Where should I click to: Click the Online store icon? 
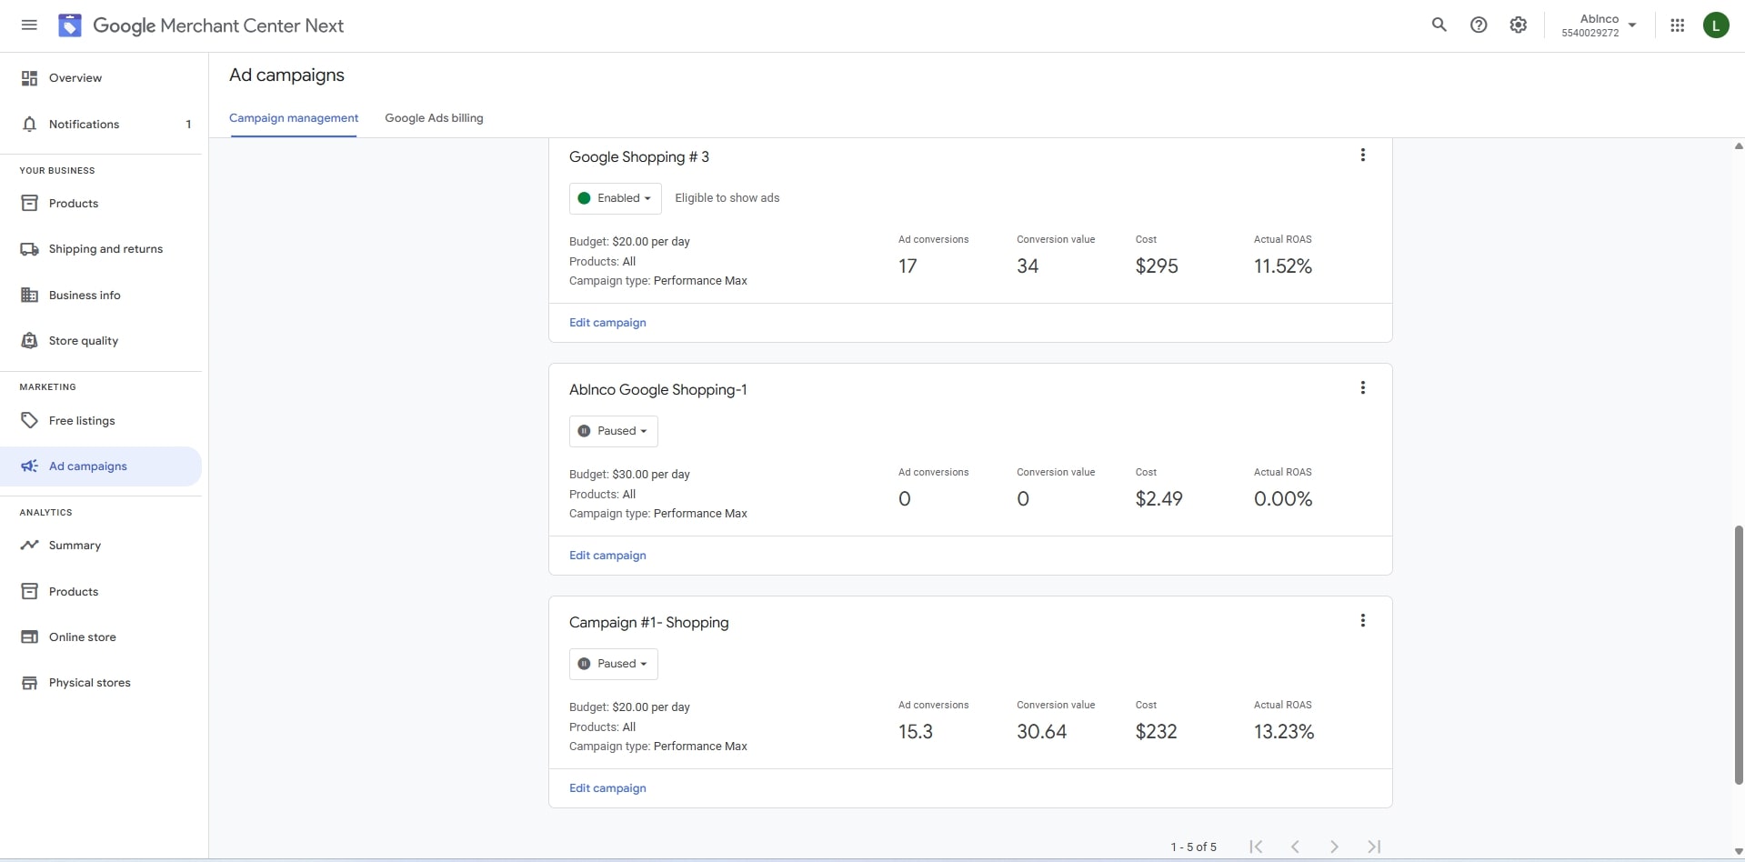click(x=30, y=637)
